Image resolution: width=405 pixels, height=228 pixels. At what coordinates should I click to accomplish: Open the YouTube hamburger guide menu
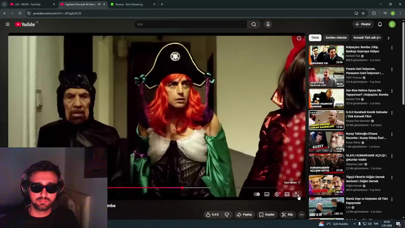click(x=8, y=24)
